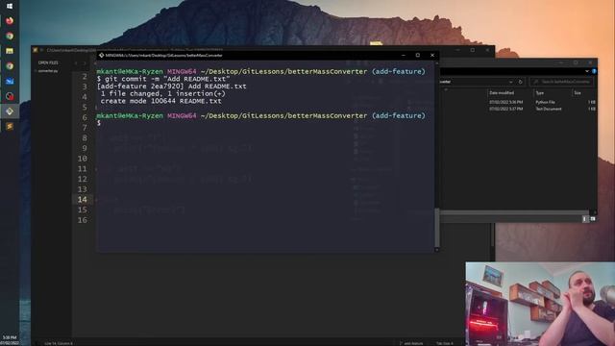
Task: Open the Windows Start menu
Action: (10, 6)
